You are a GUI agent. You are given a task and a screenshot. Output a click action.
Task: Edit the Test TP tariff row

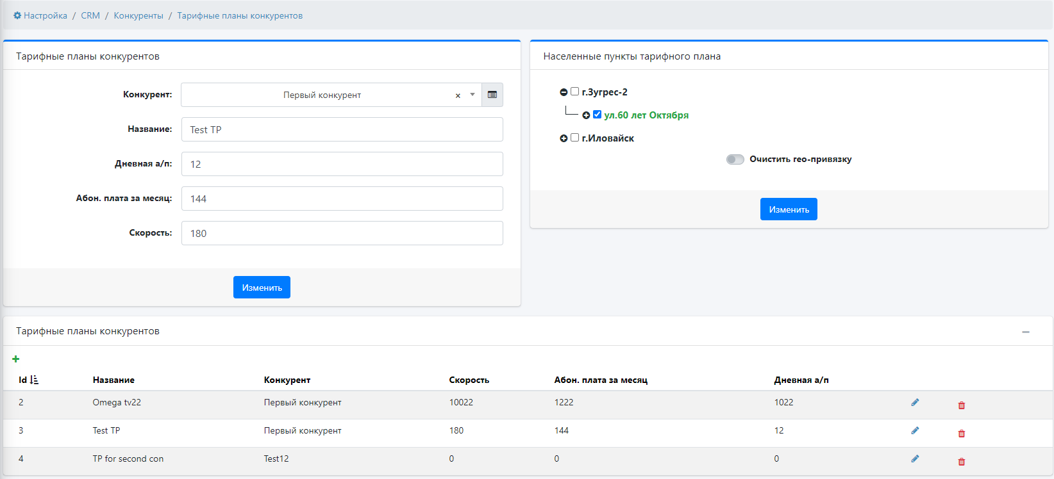(915, 431)
